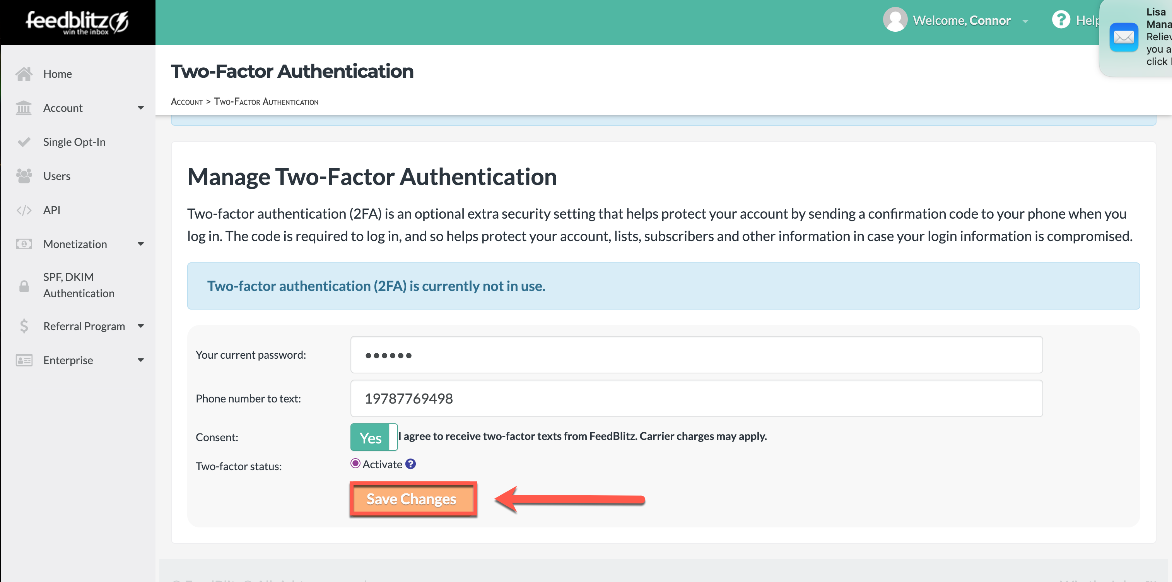Click the API code brackets icon
1172x582 pixels.
pos(24,210)
